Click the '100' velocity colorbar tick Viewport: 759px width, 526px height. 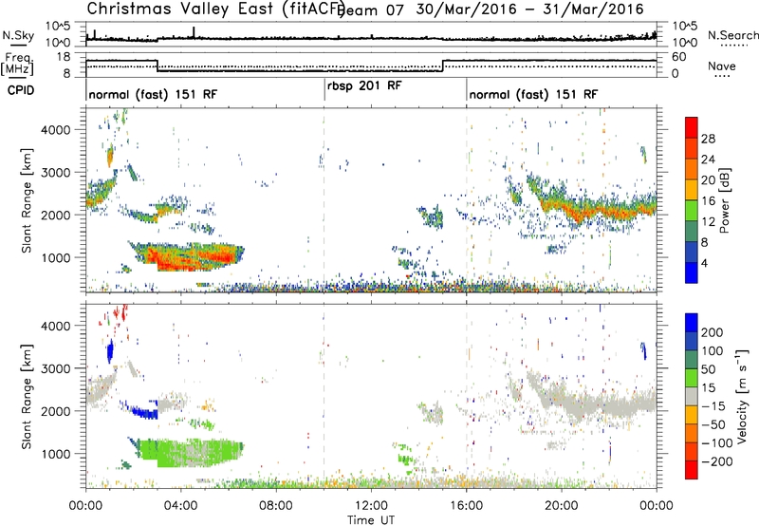point(713,351)
